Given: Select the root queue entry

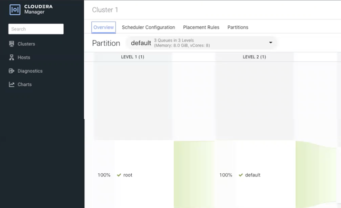Looking at the screenshot, I should click(128, 175).
